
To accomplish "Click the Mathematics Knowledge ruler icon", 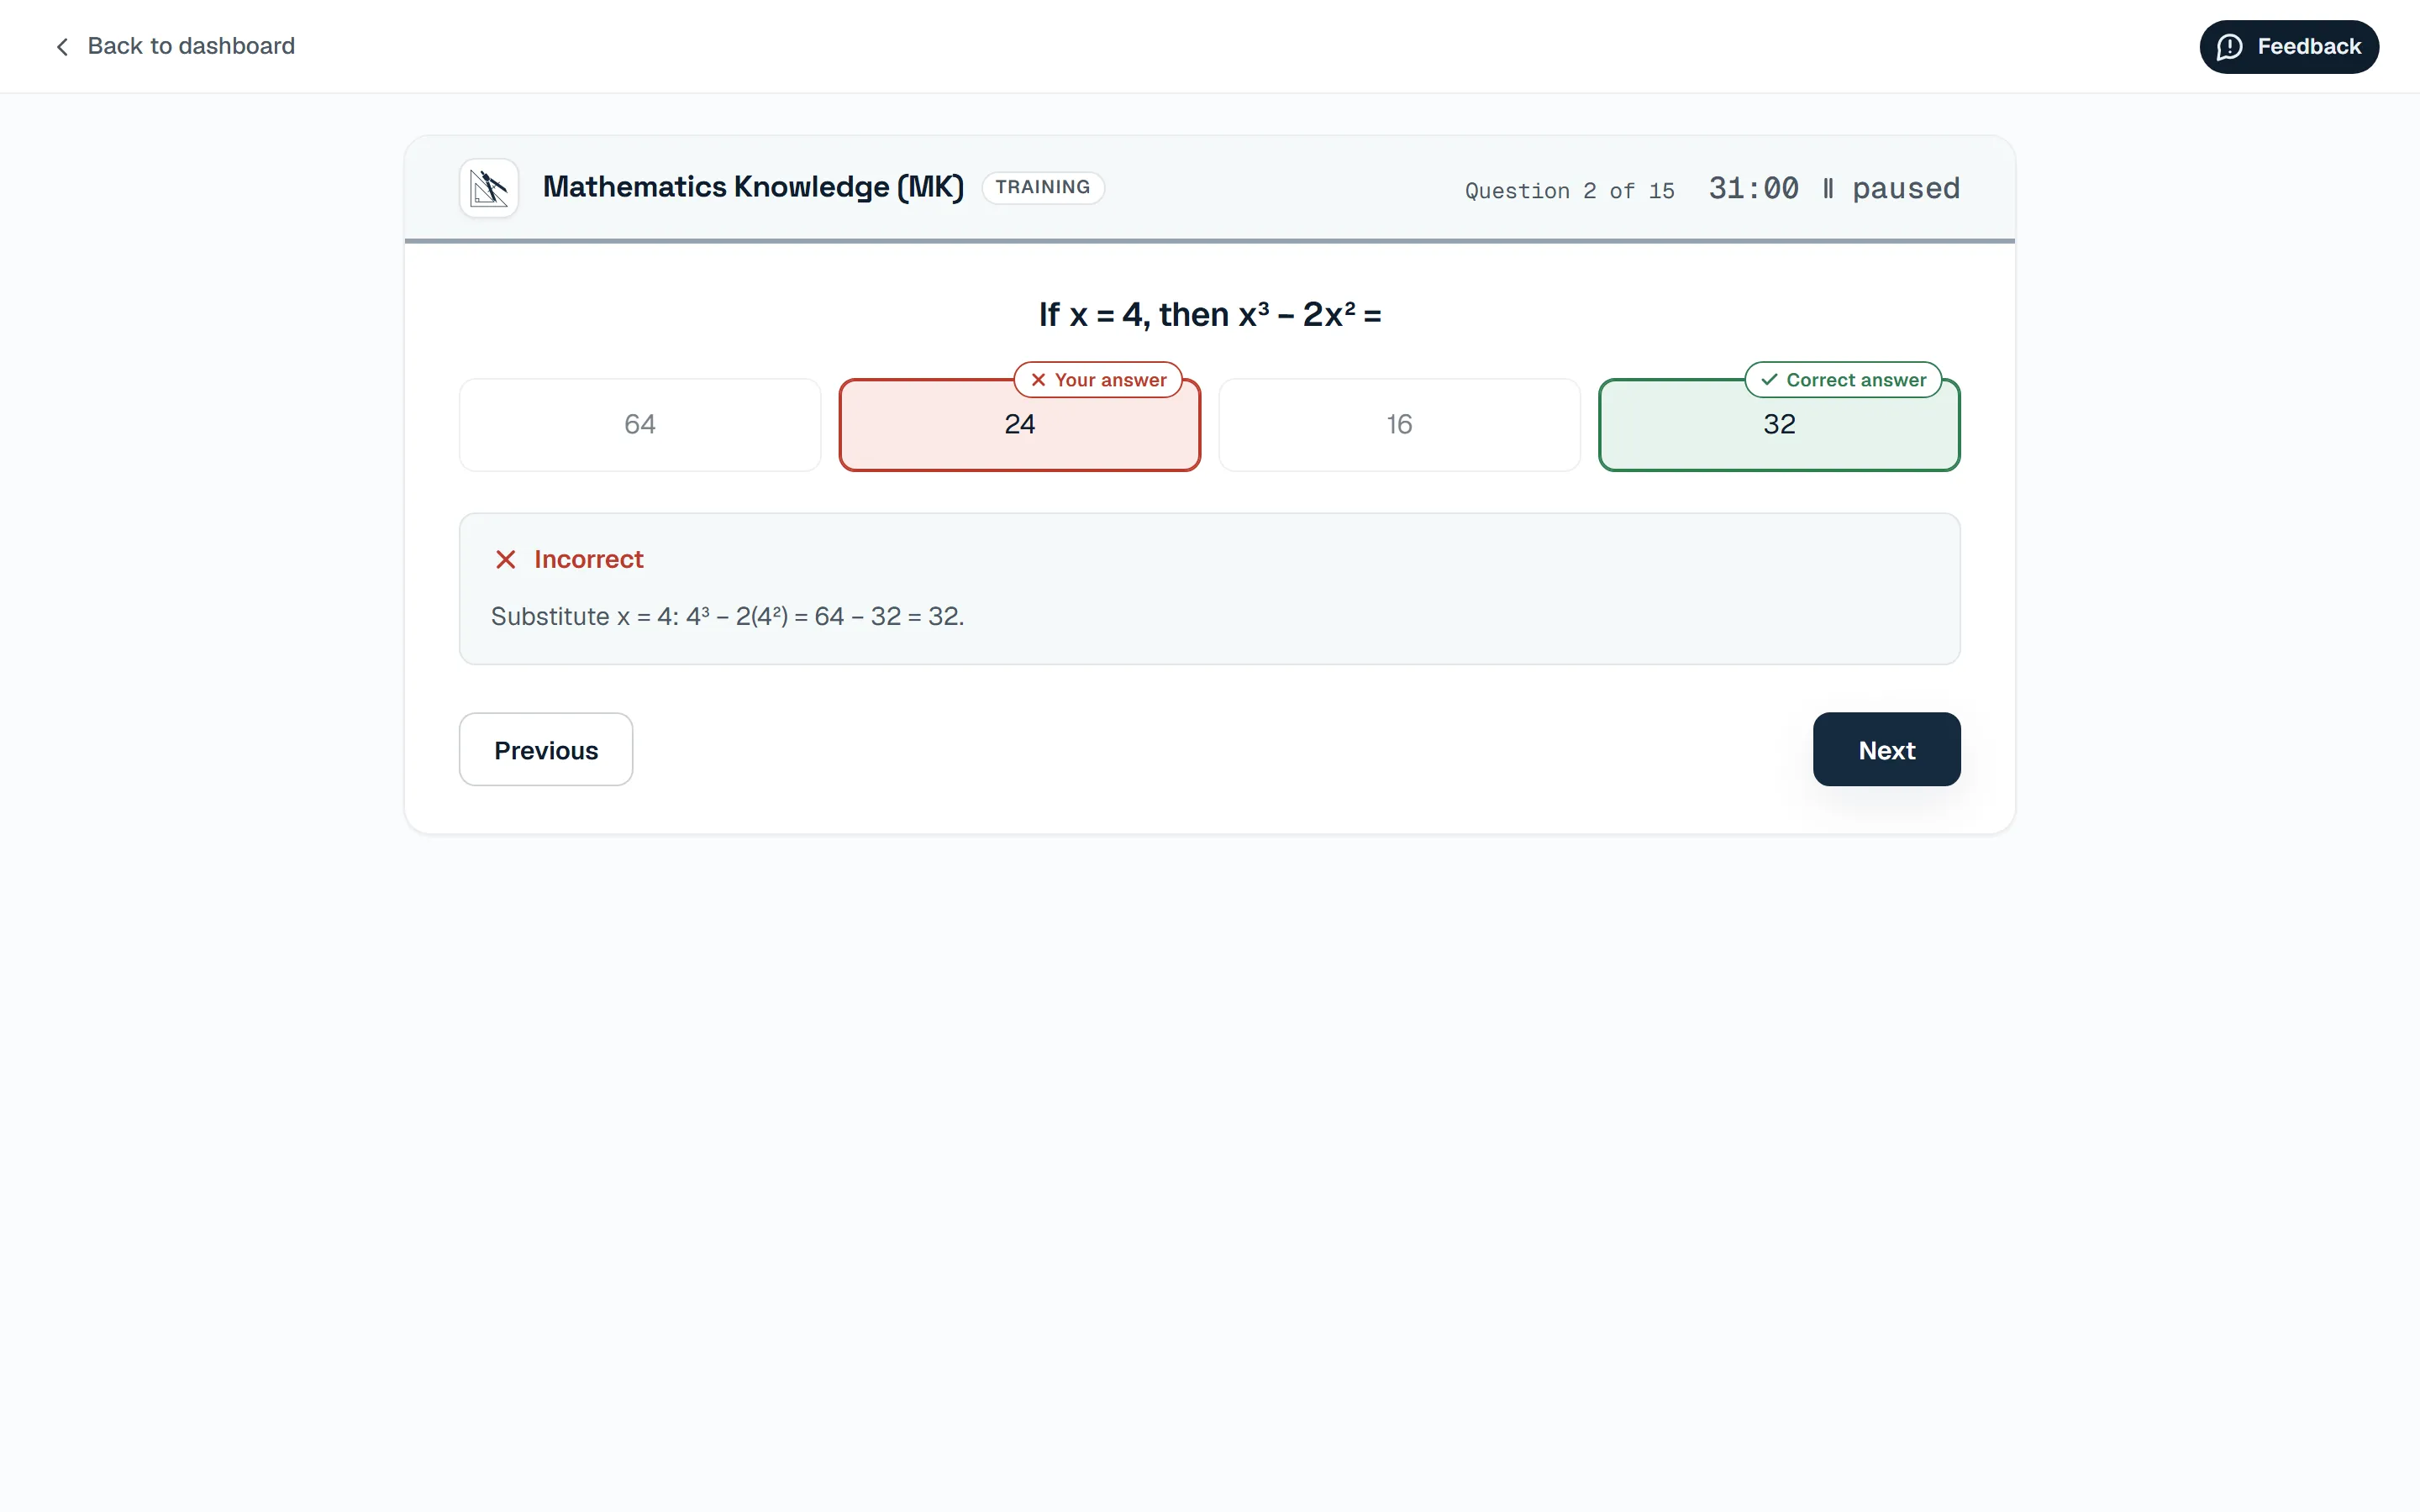I will (x=489, y=188).
